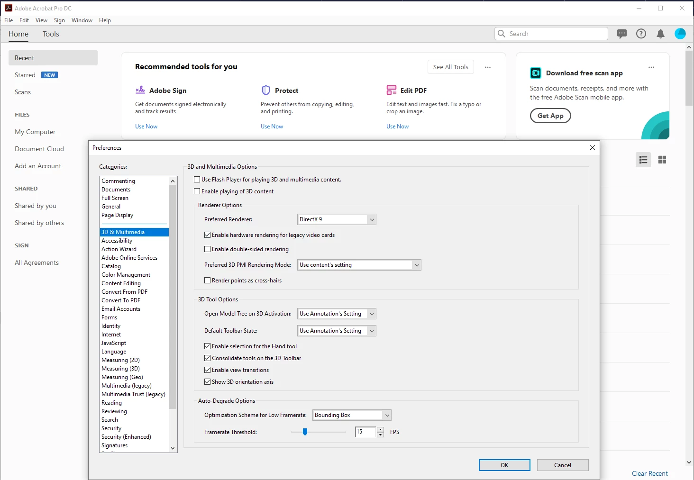Viewport: 694px width, 480px height.
Task: Click Use Now under Edit PDF
Action: pos(397,127)
